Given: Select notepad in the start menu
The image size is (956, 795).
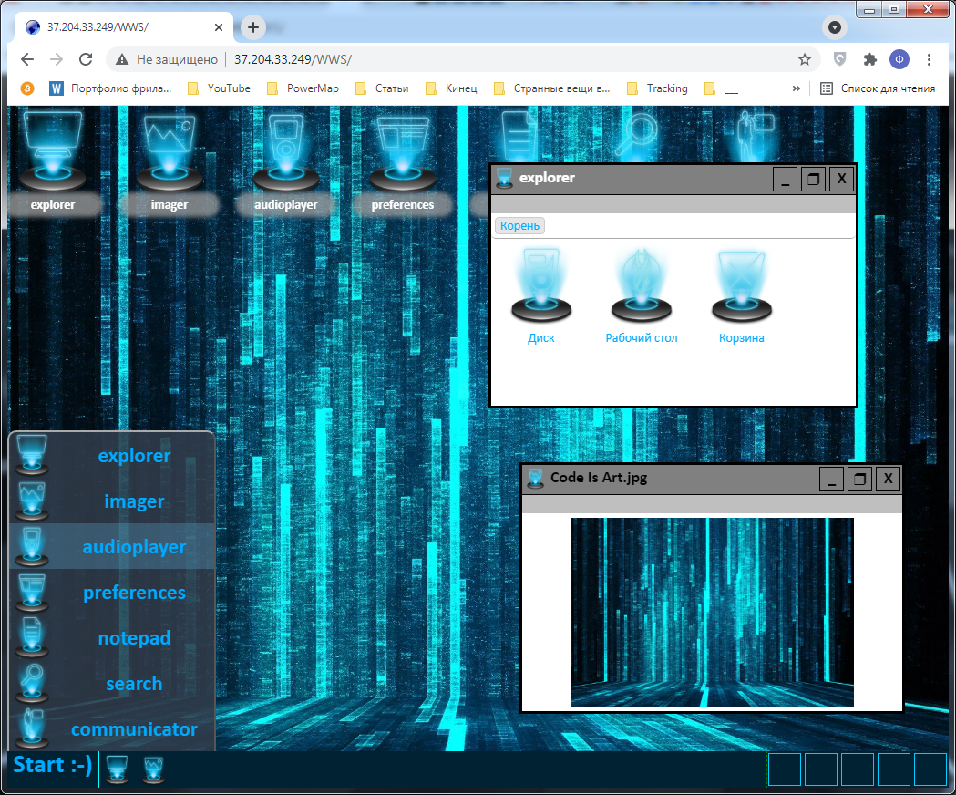Looking at the screenshot, I should click(112, 637).
